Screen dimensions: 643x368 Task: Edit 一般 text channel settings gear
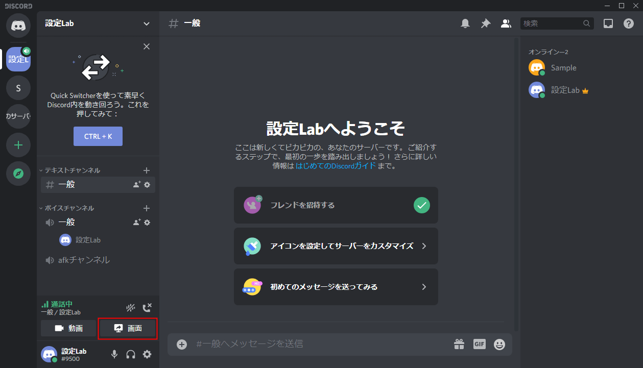(147, 185)
